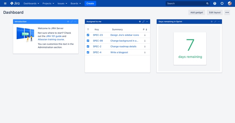The height and width of the screenshot is (123, 235).
Task: Open issue SPEC-2
Action: click(x=97, y=46)
